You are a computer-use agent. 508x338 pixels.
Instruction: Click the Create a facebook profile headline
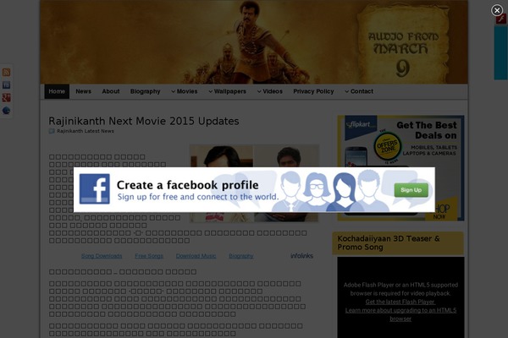188,185
